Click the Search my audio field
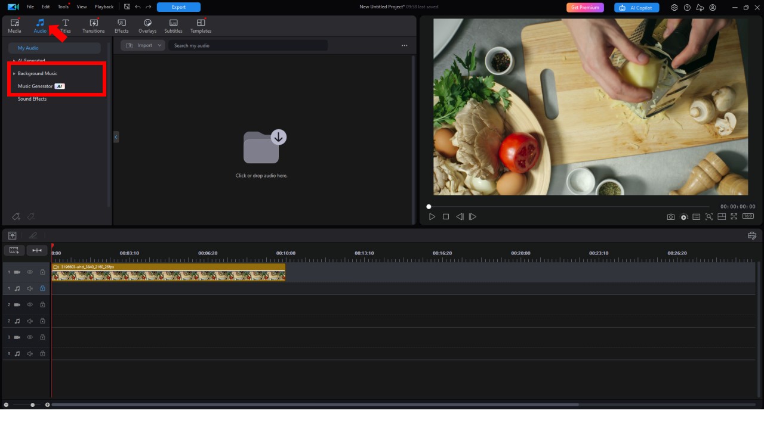764x429 pixels. coord(248,45)
